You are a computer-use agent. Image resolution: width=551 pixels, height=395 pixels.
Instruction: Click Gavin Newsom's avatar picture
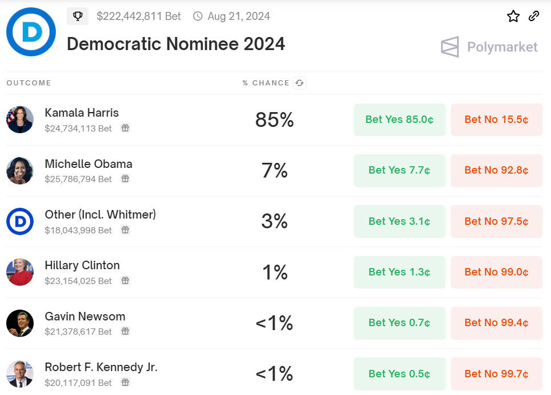(20, 323)
